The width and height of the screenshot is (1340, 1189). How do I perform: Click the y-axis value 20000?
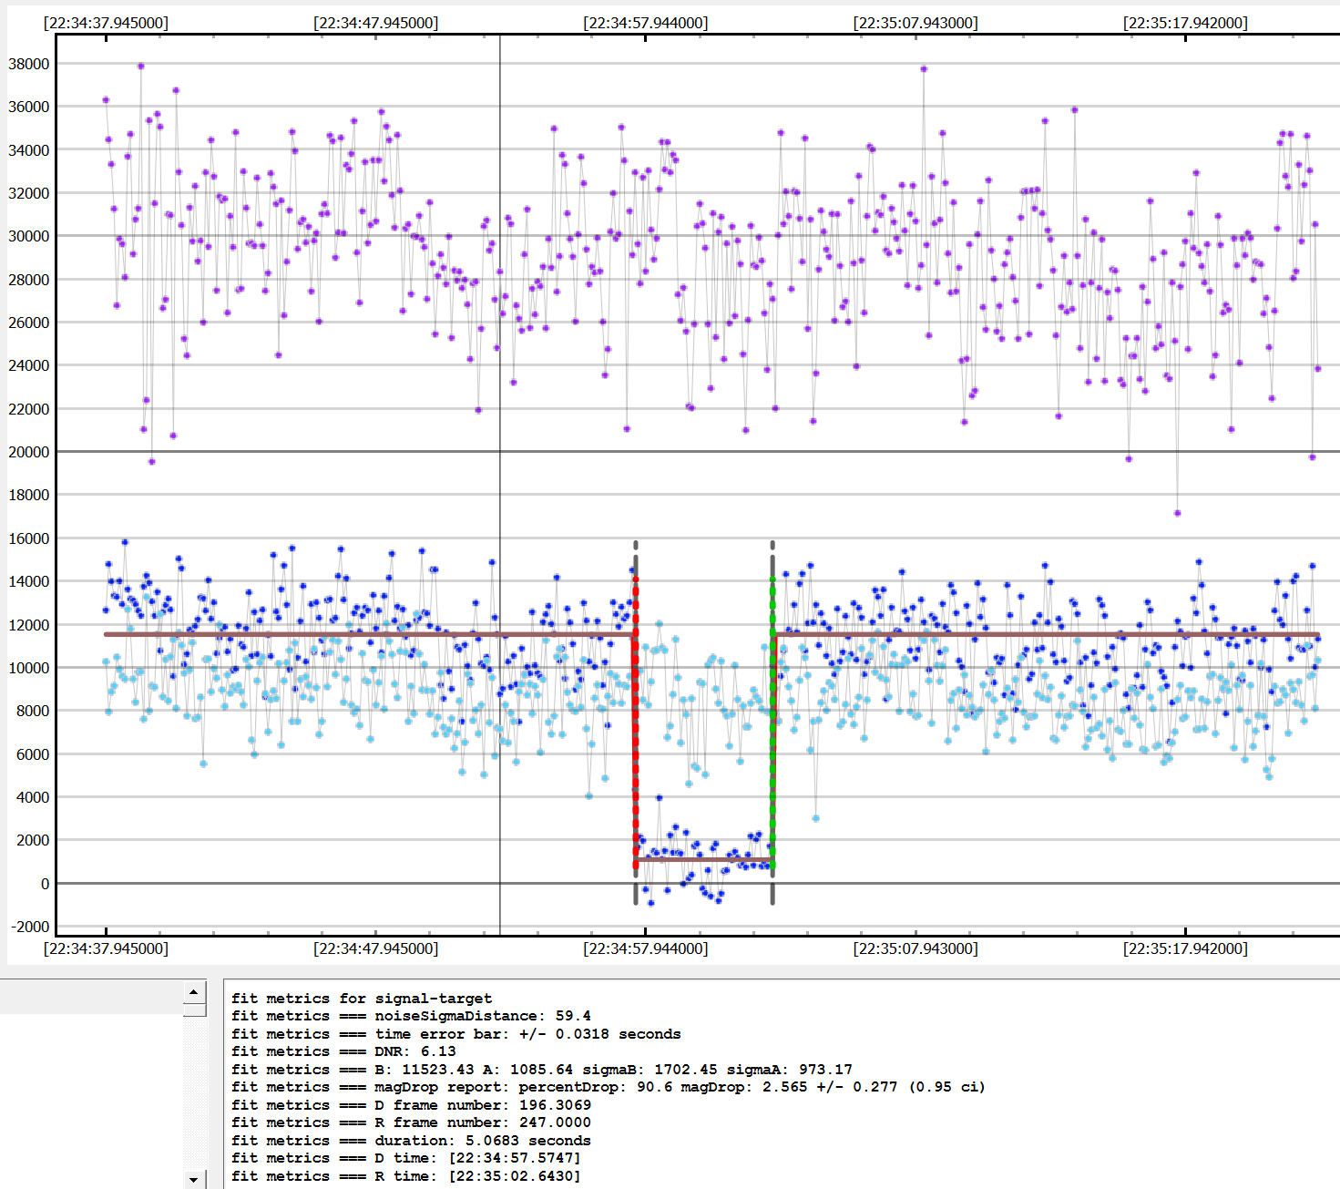pos(29,452)
